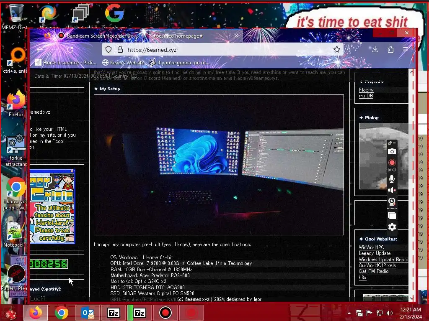Open the Firefox extensions puzzle icon
This screenshot has width=429, height=321.
tap(390, 49)
